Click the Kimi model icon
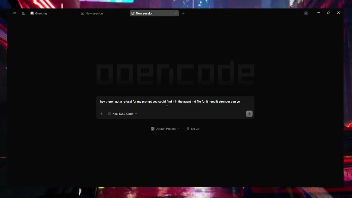 click(x=109, y=114)
